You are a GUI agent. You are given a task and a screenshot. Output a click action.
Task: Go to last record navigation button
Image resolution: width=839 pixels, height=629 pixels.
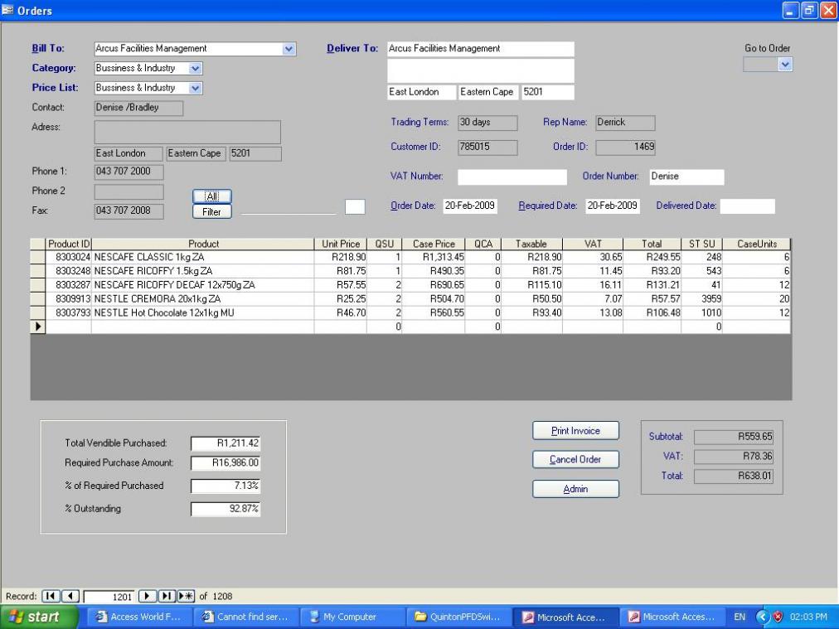point(167,596)
